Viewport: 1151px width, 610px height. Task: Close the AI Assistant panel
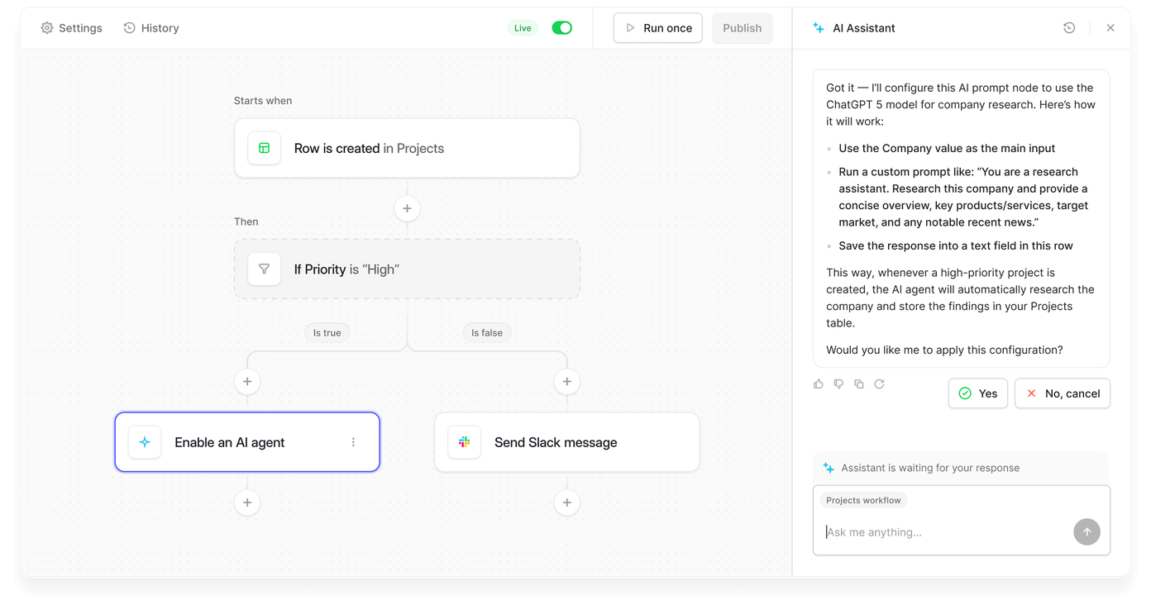pyautogui.click(x=1110, y=28)
